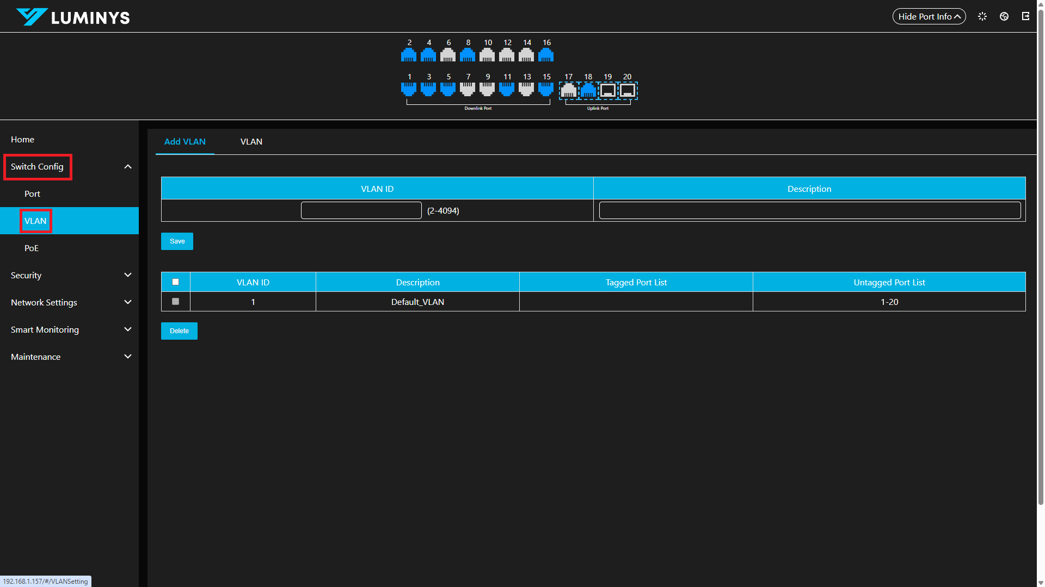Switch to the VLAN tab
The image size is (1045, 587).
tap(251, 141)
